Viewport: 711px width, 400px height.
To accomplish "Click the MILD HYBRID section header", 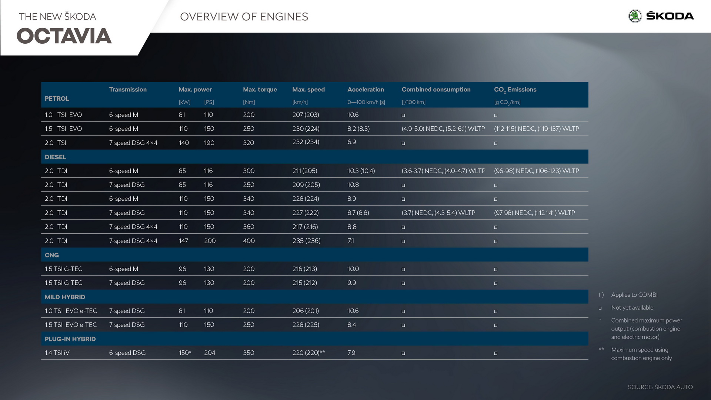I will point(65,297).
